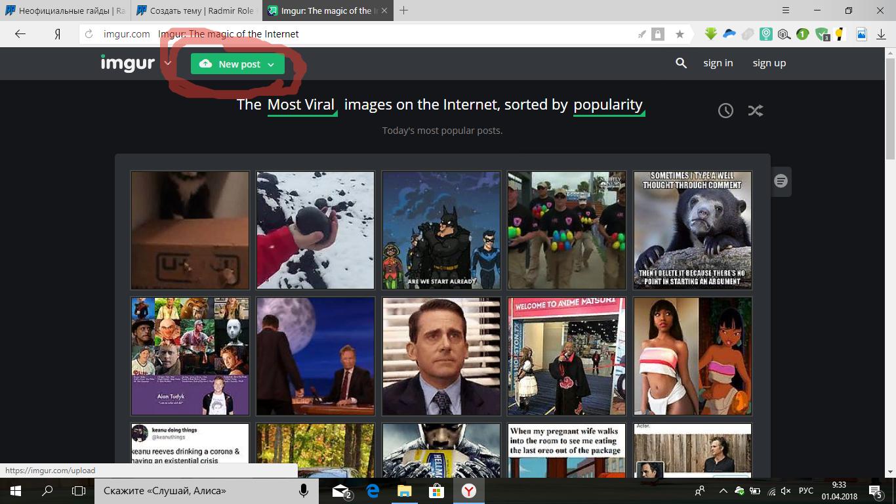896x504 pixels.
Task: Unmute the muted volume tray icon
Action: [786, 491]
